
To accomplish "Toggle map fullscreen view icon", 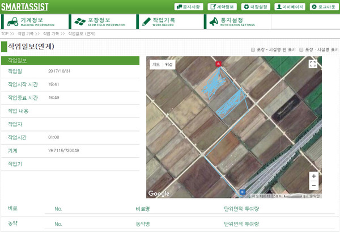I will coord(313,64).
